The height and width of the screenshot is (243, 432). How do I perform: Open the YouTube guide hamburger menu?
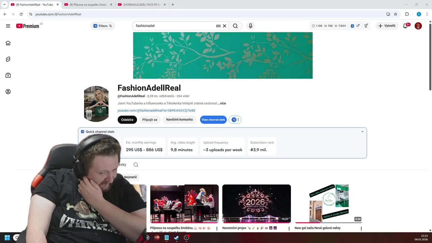coord(8,26)
